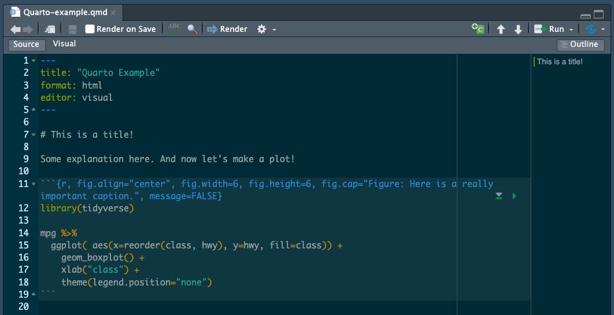Run current chunk green play icon
Image resolution: width=614 pixels, height=315 pixels.
[x=514, y=196]
